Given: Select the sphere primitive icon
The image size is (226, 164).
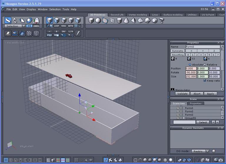Looking at the screenshot, I should [98, 20].
